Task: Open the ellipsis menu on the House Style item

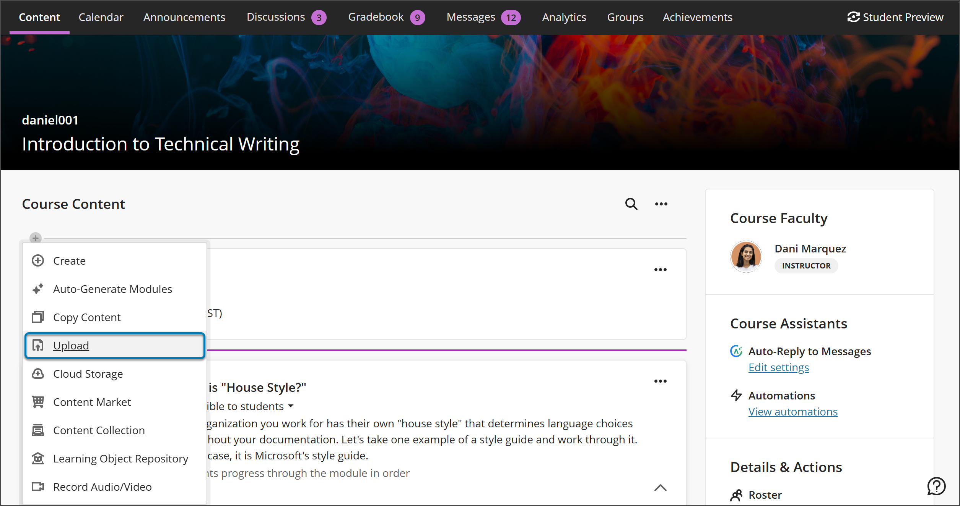Action: click(x=661, y=380)
